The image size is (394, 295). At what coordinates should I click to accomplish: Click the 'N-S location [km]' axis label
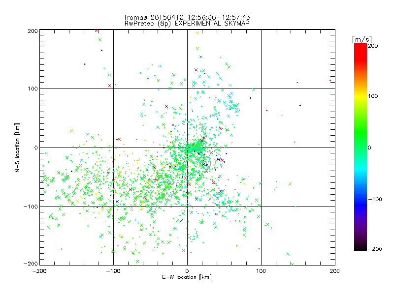(x=17, y=147)
